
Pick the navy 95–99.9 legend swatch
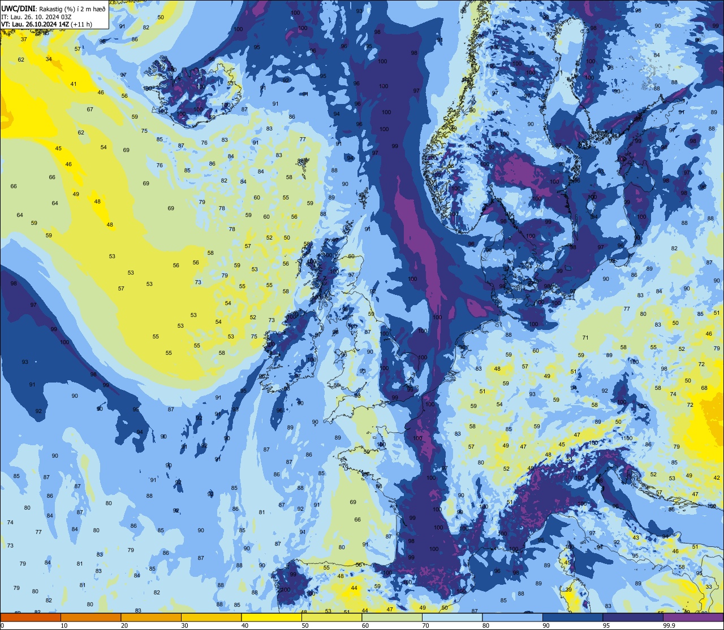click(x=633, y=617)
